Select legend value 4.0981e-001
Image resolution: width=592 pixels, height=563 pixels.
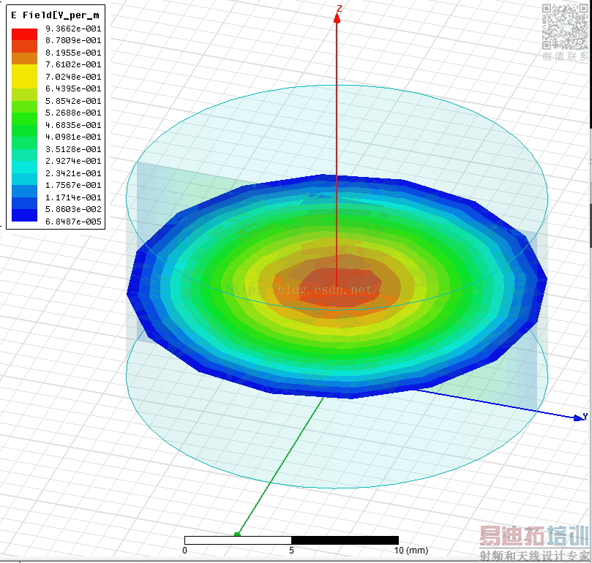[73, 137]
